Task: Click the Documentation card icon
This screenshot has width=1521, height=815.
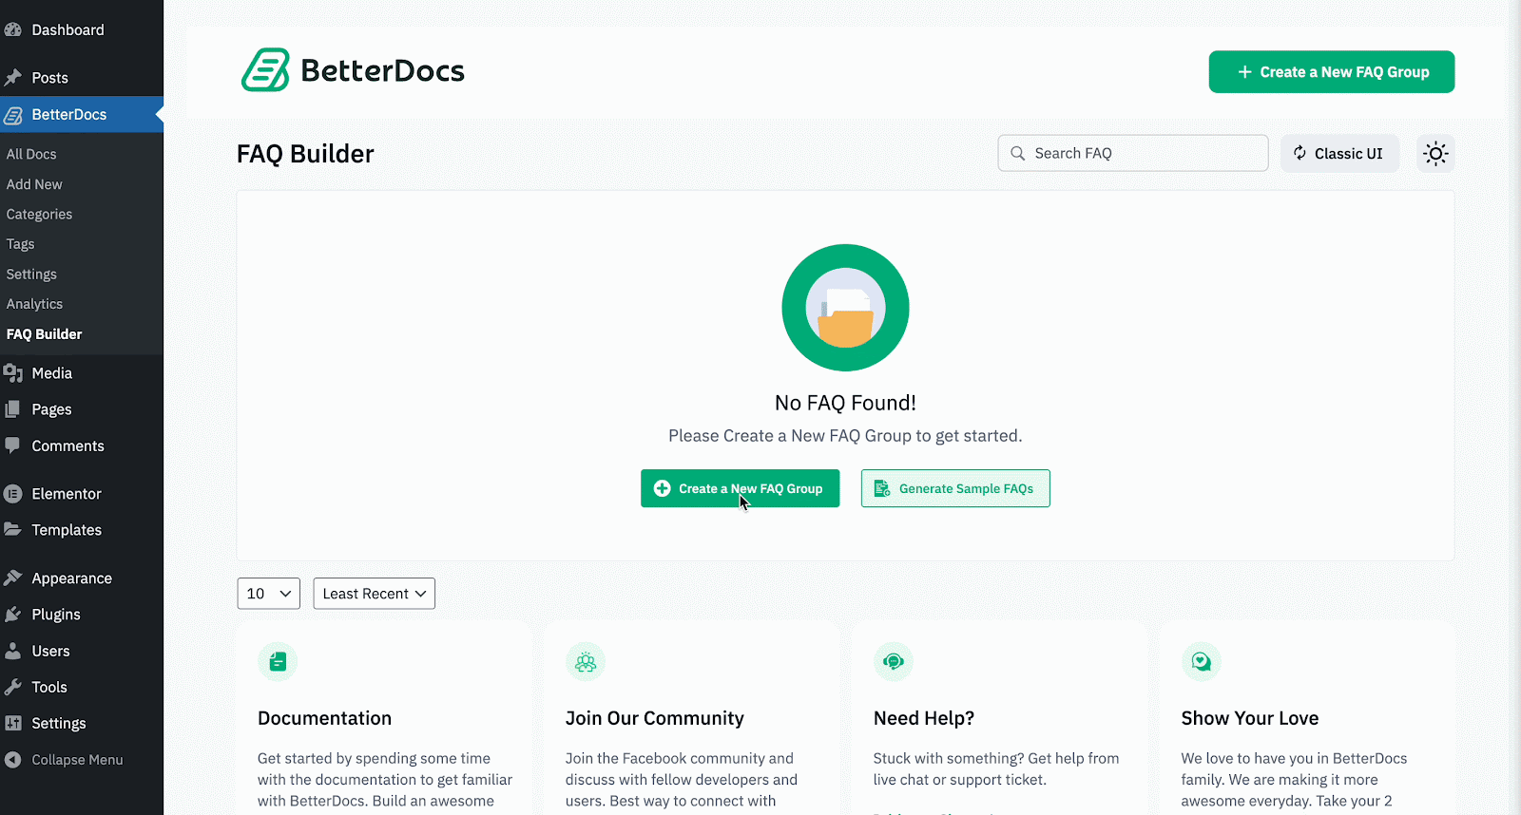Action: point(278,661)
